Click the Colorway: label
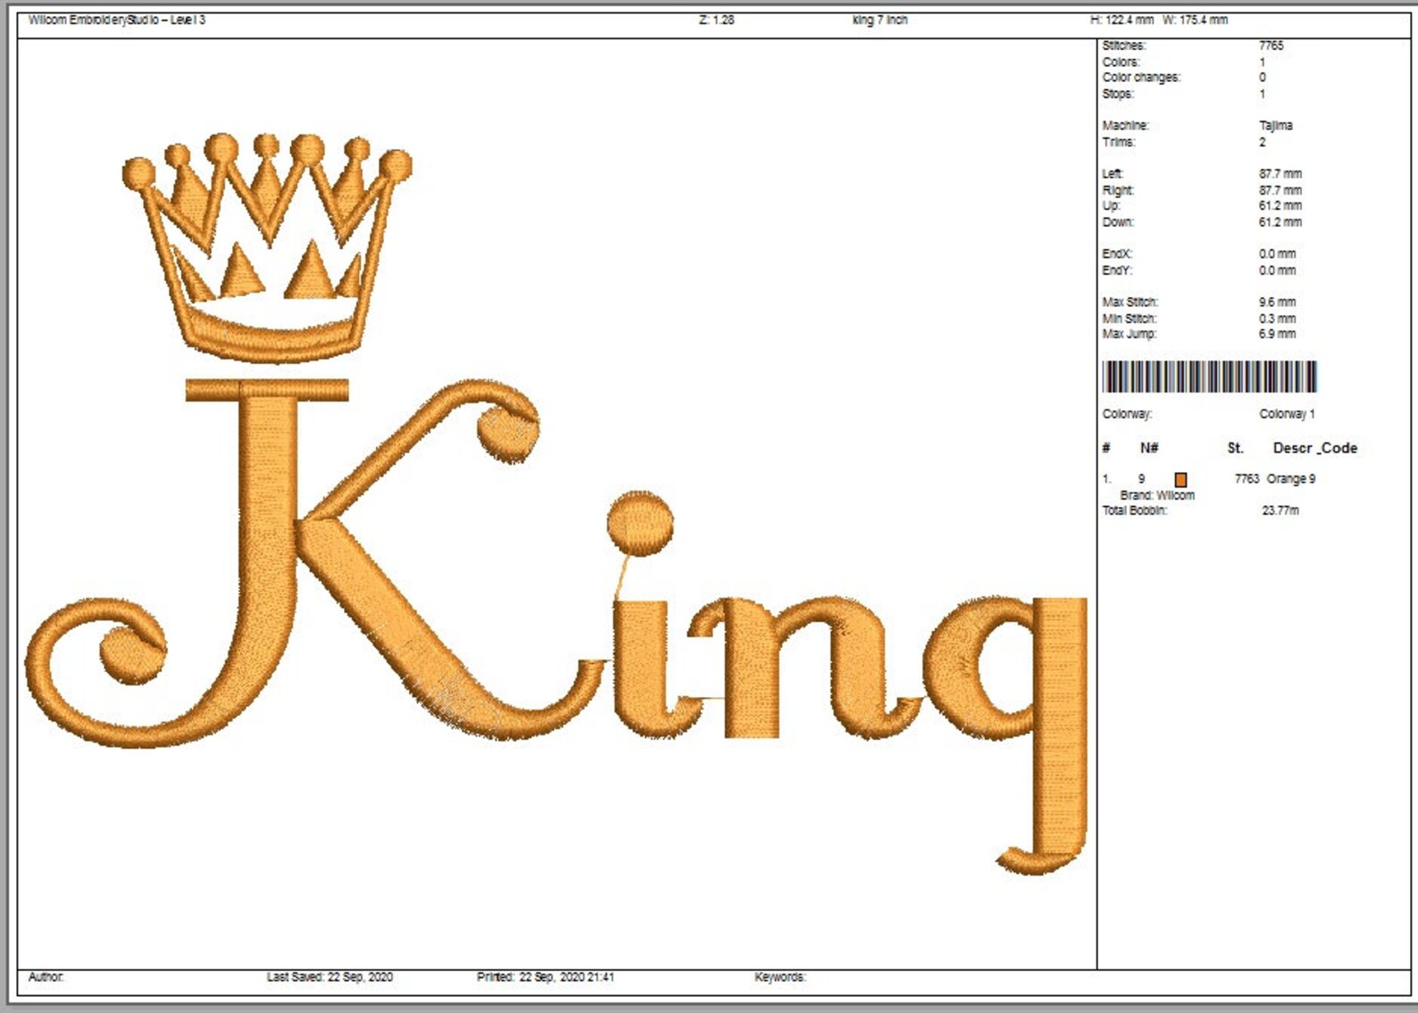Screen dimensions: 1418x1013 [x=1127, y=414]
